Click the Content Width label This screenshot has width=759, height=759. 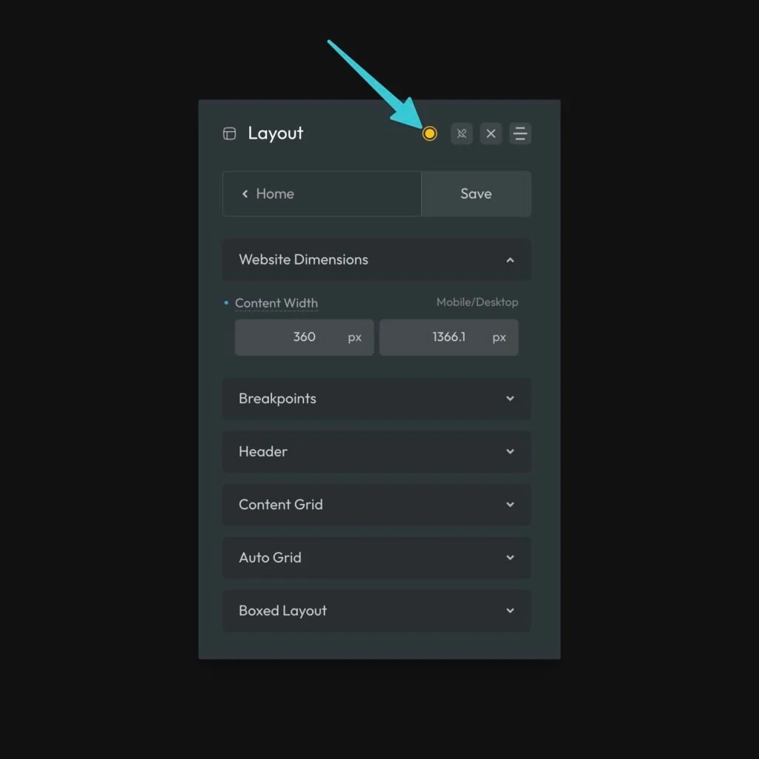[x=276, y=303]
